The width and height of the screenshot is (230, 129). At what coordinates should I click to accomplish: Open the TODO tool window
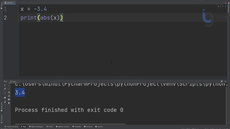[50, 126]
